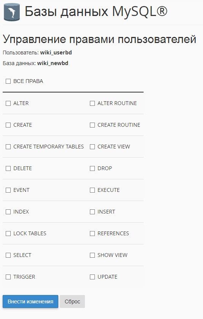Check the LOCK TABLES checkbox

8,233
